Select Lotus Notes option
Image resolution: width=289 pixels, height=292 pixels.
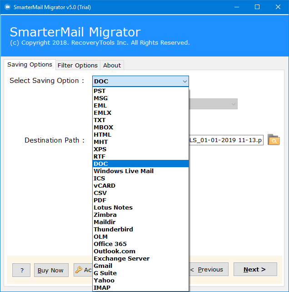140,207
